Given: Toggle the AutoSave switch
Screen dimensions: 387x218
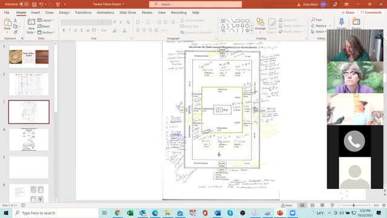Looking at the screenshot, I should pyautogui.click(x=24, y=4).
